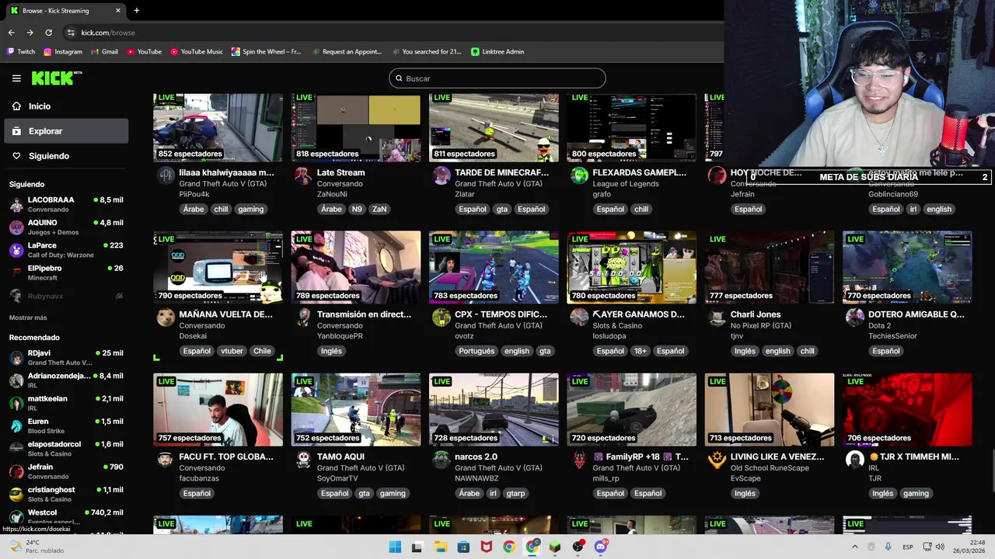Click YanbloquePR streamer avatar

(303, 317)
